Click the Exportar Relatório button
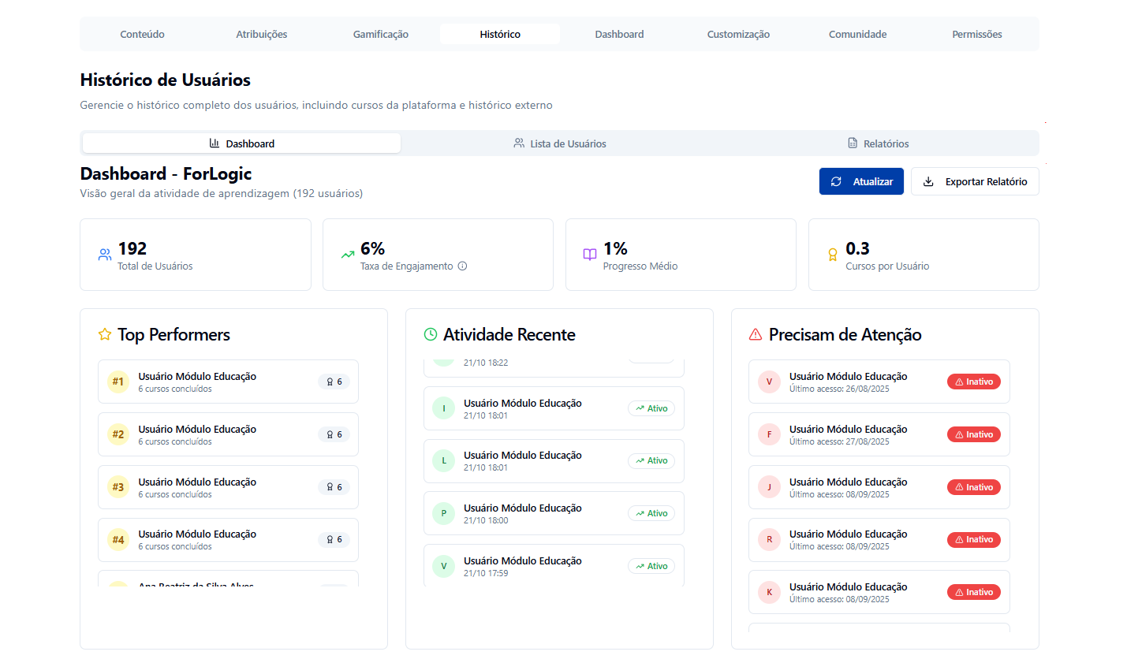 (x=975, y=181)
